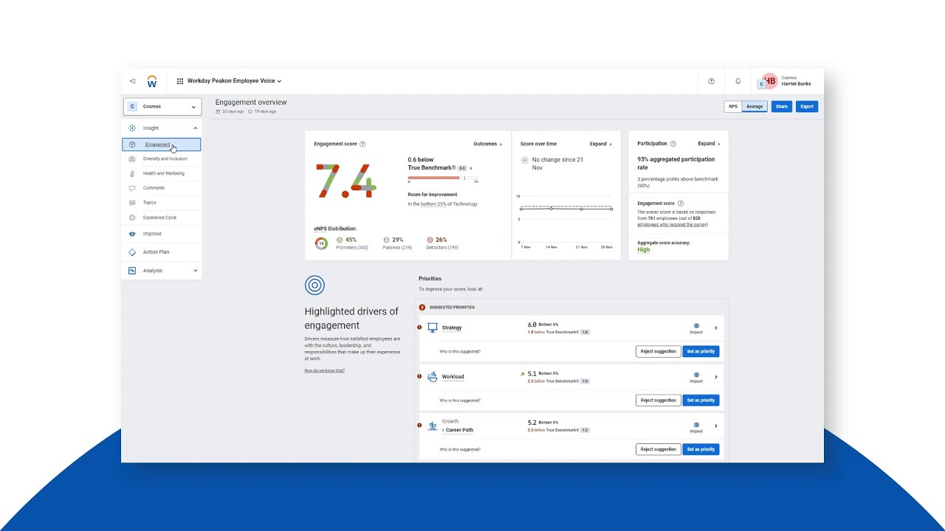The image size is (945, 531).
Task: Open Experience Cycle menu item
Action: (x=159, y=218)
